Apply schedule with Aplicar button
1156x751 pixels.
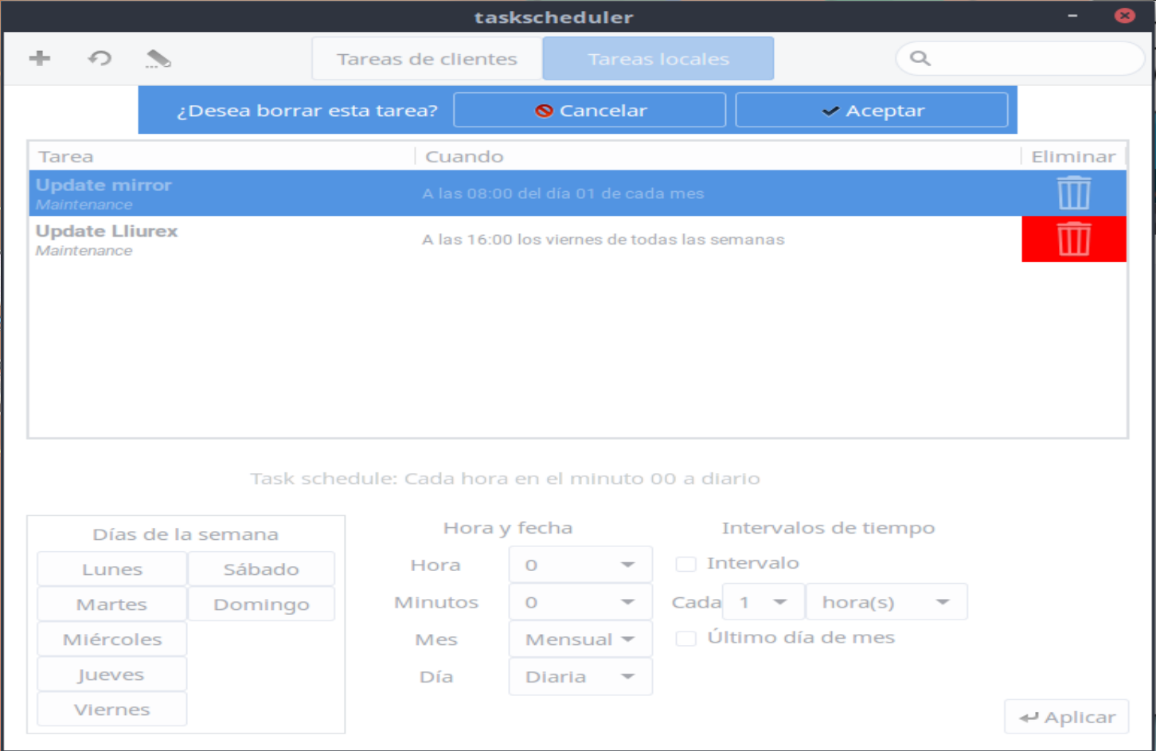point(1067,717)
